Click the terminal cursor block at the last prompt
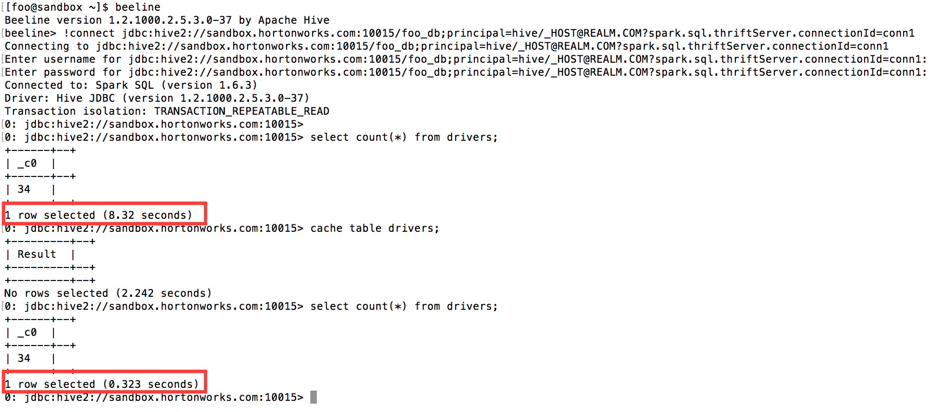 (x=314, y=397)
